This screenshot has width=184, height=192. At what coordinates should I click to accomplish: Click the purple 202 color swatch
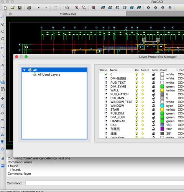[x=162, y=129]
